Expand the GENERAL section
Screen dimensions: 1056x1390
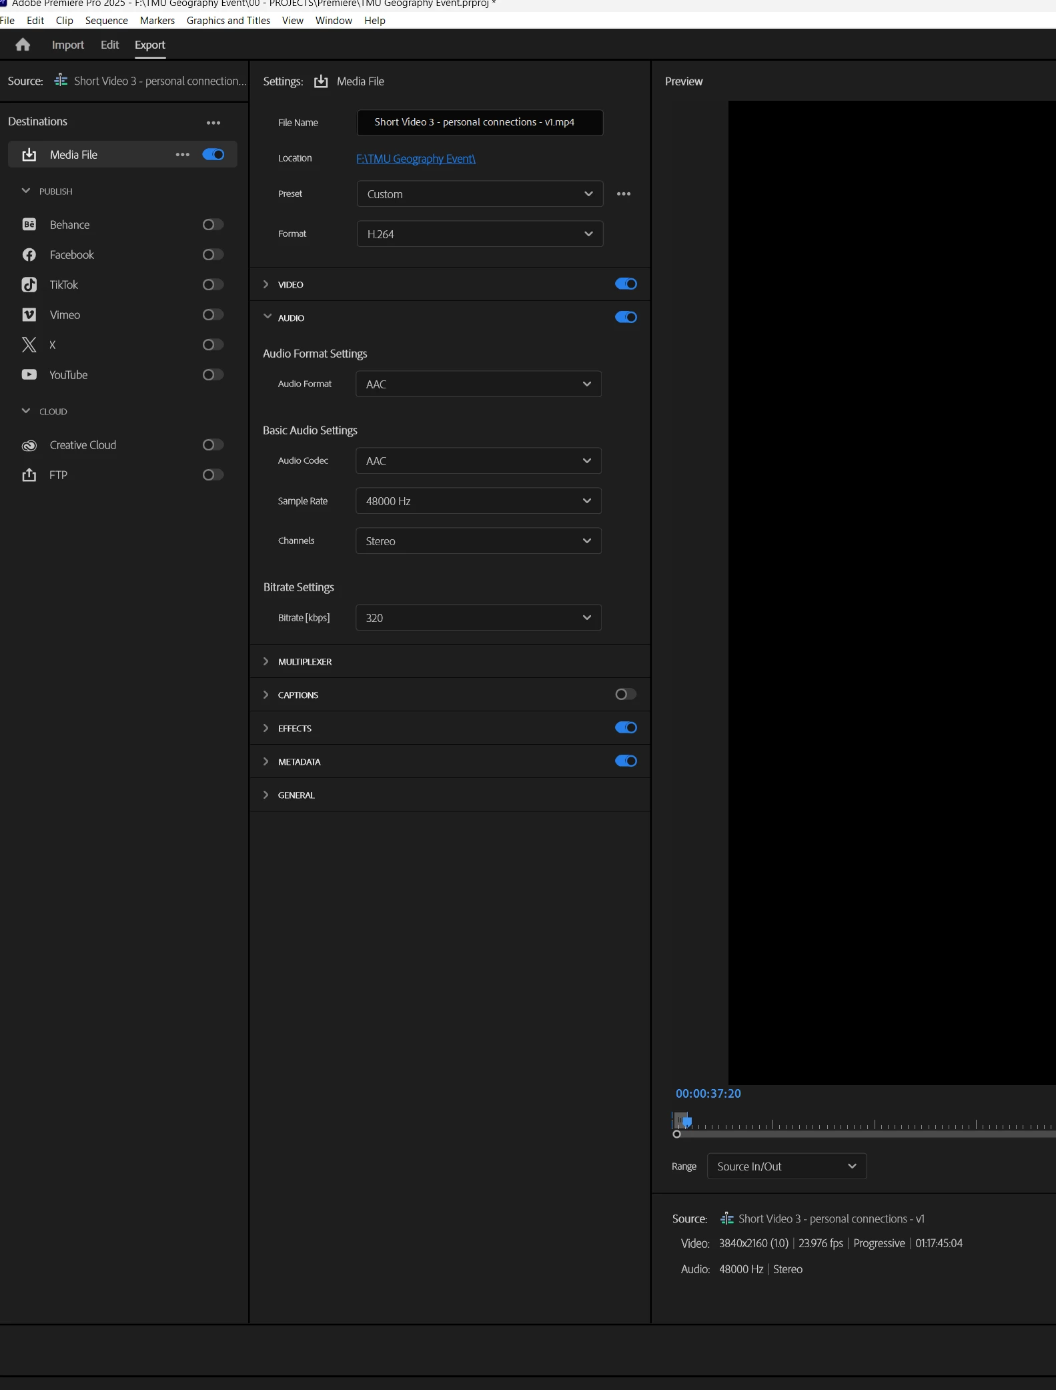tap(266, 795)
